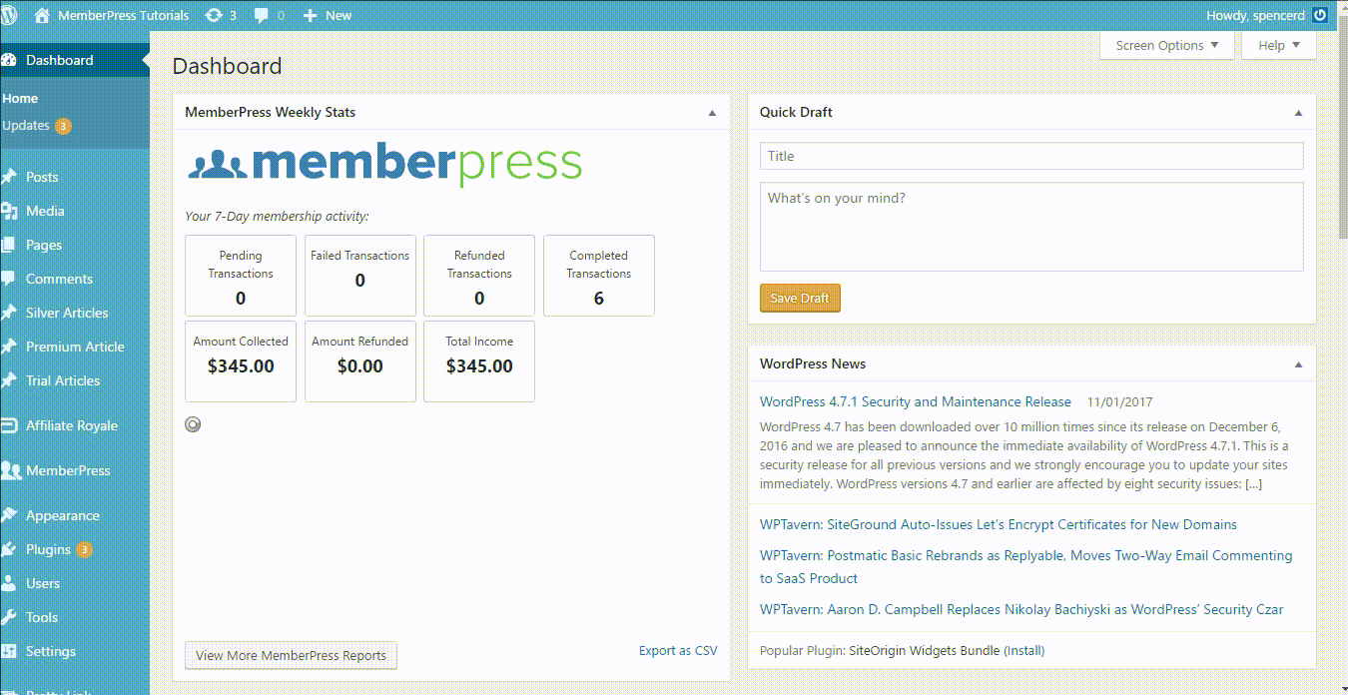1348x695 pixels.
Task: Open the comments bubble icon in the admin bar
Action: 262,16
